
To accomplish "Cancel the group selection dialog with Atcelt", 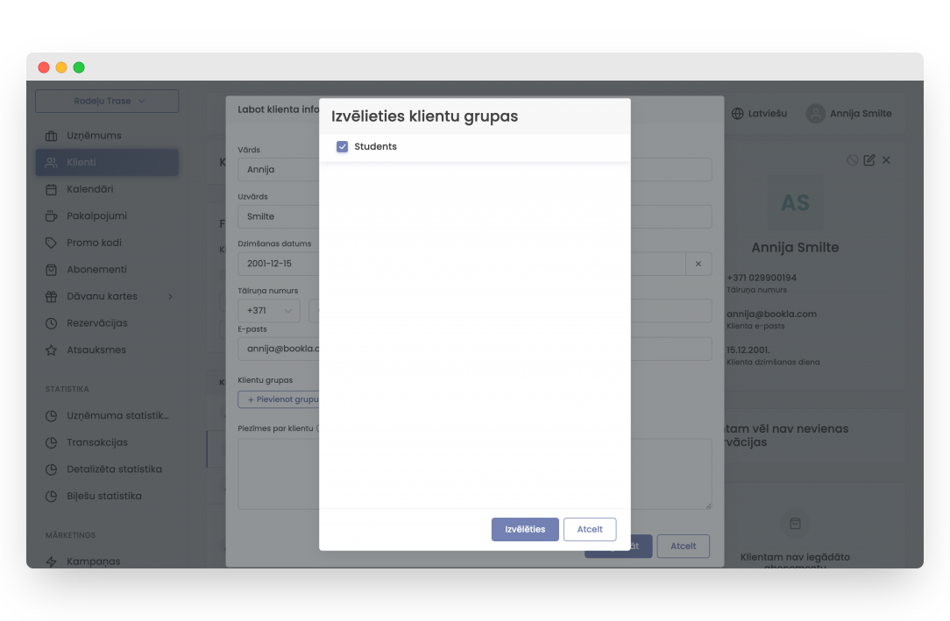I will click(590, 529).
